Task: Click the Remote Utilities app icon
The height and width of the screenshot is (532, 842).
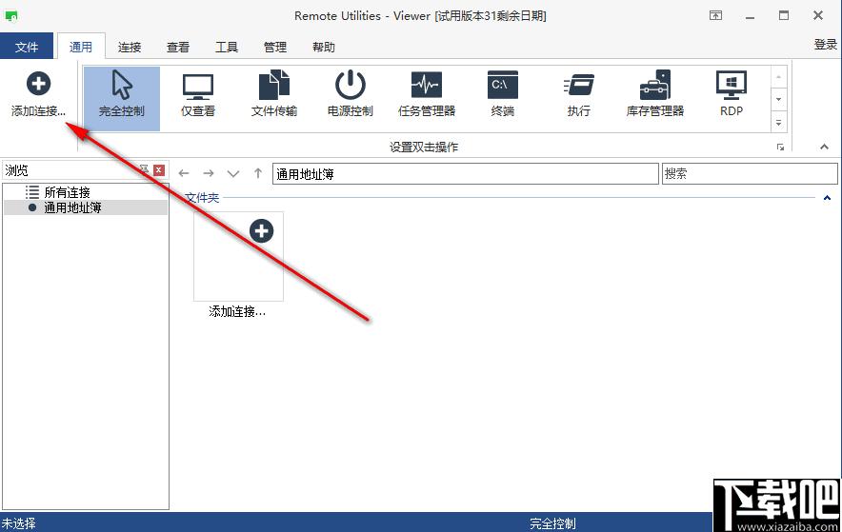Action: (x=10, y=15)
